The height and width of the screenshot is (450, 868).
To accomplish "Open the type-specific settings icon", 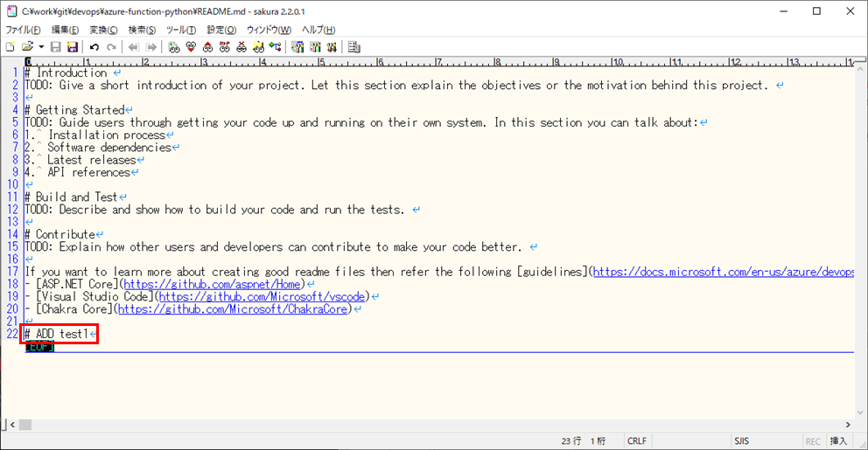I will point(315,47).
